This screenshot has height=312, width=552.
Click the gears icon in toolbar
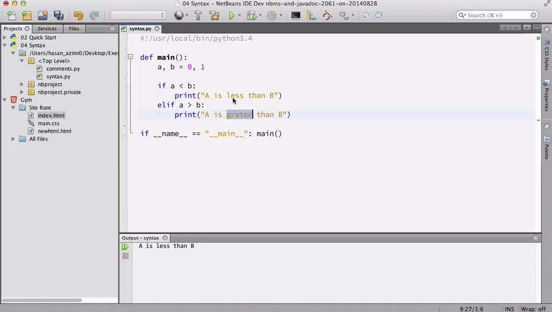click(x=344, y=16)
